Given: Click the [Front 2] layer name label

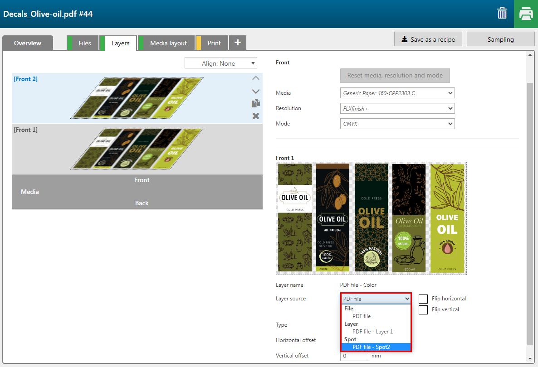Looking at the screenshot, I should [26, 79].
